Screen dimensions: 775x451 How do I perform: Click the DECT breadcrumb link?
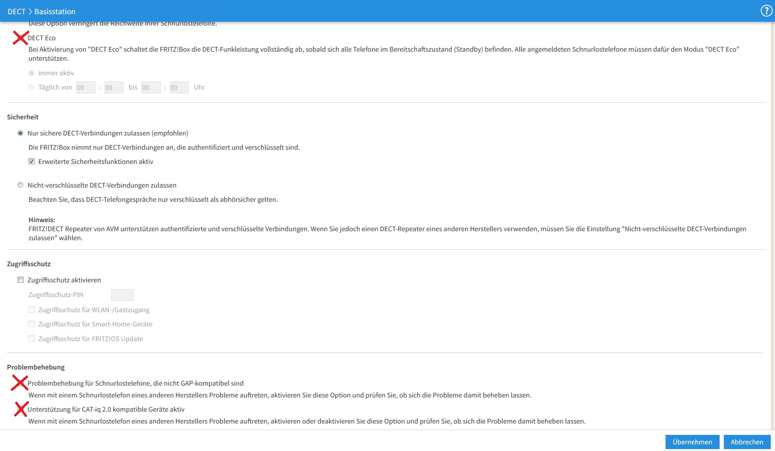[x=17, y=11]
